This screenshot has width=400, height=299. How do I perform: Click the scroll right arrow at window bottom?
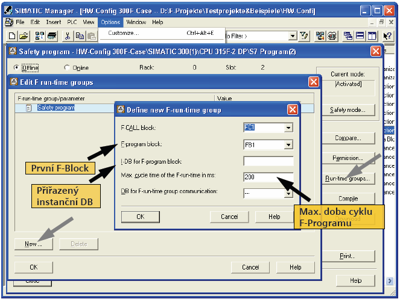tap(390, 281)
